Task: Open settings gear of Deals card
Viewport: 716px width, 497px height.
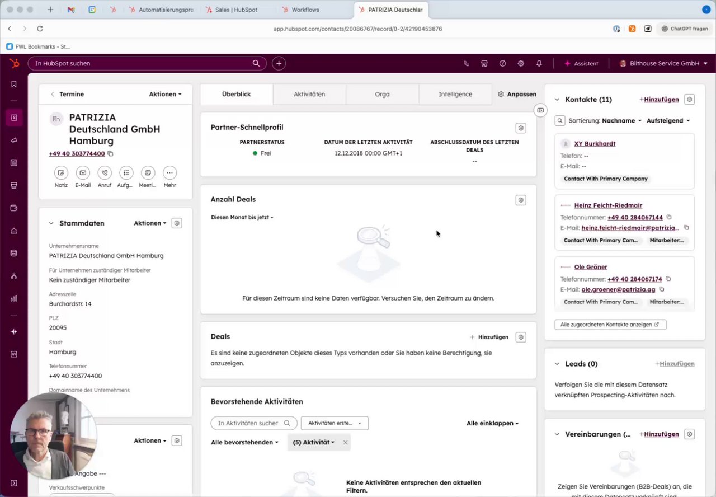Action: click(521, 337)
